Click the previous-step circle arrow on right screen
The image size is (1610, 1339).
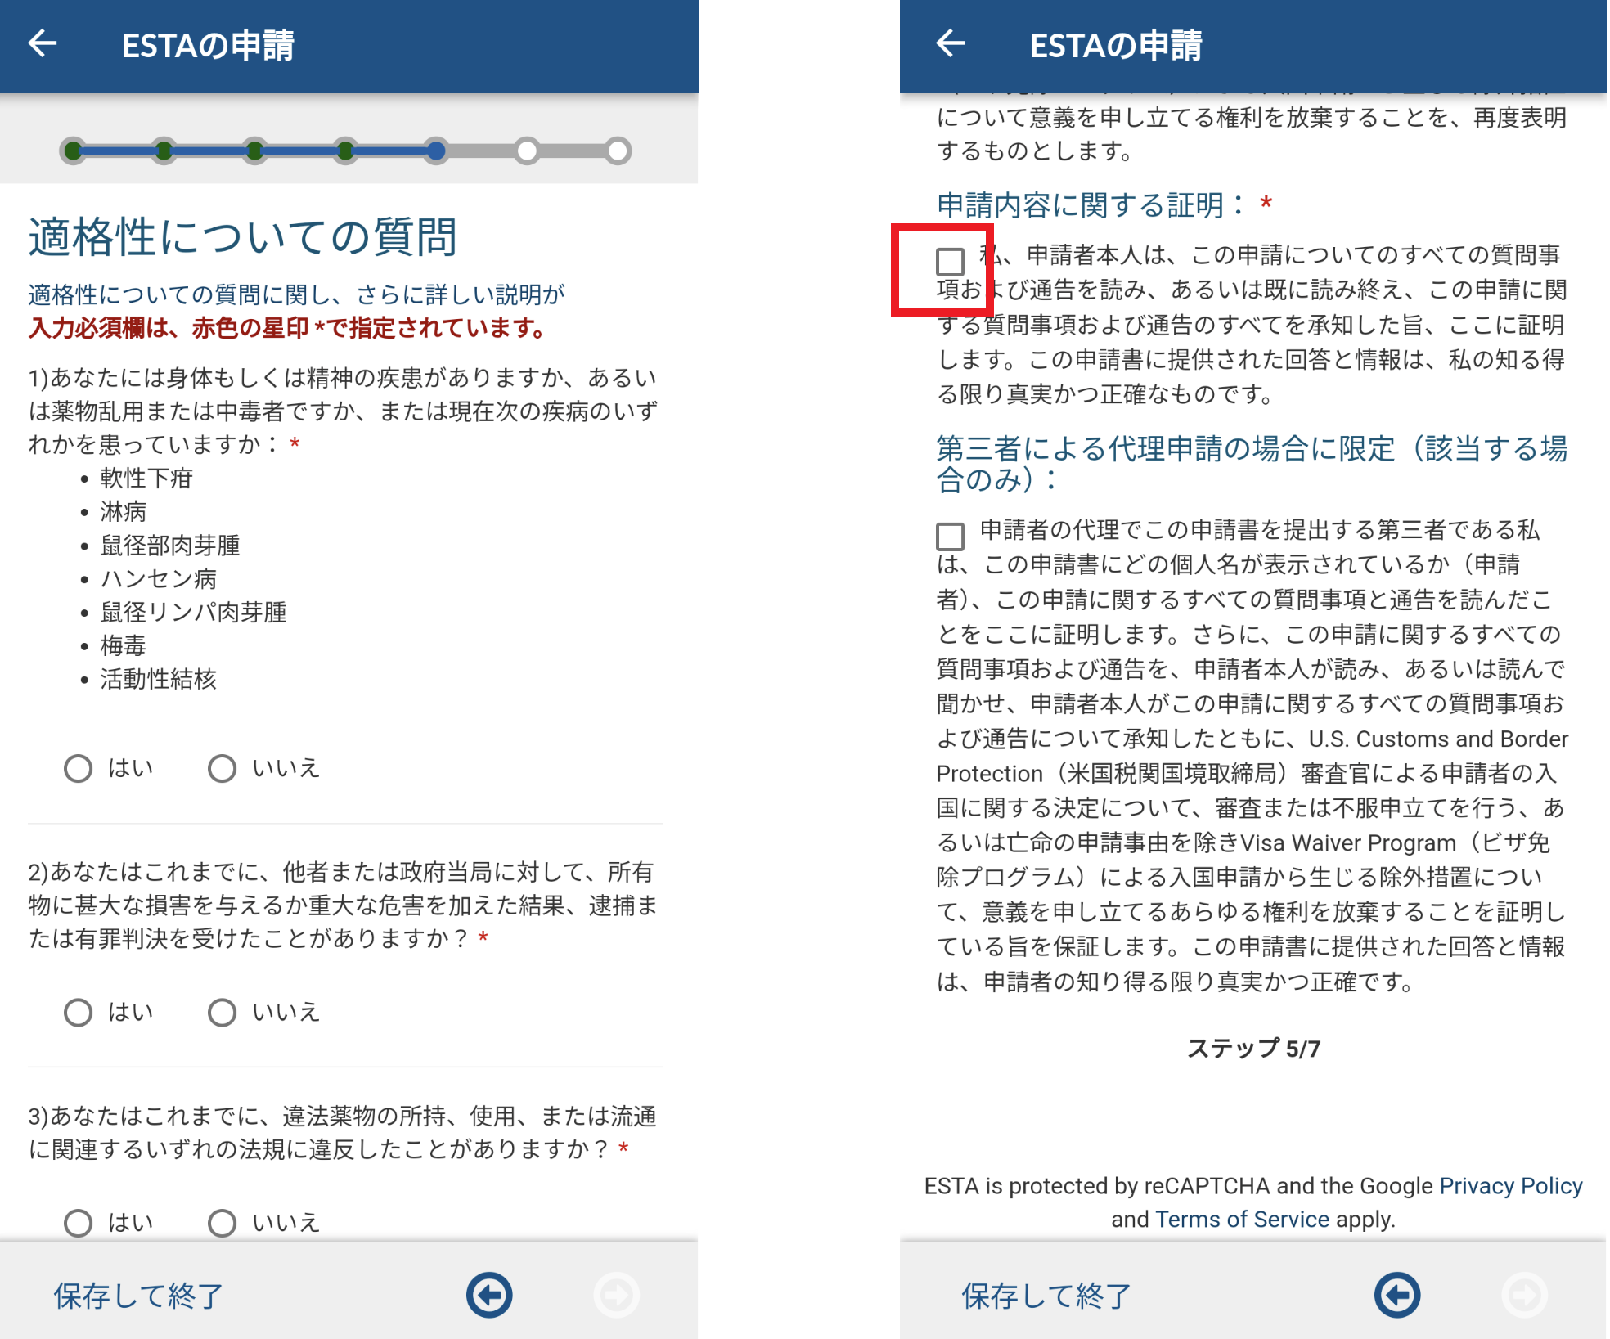(1397, 1295)
